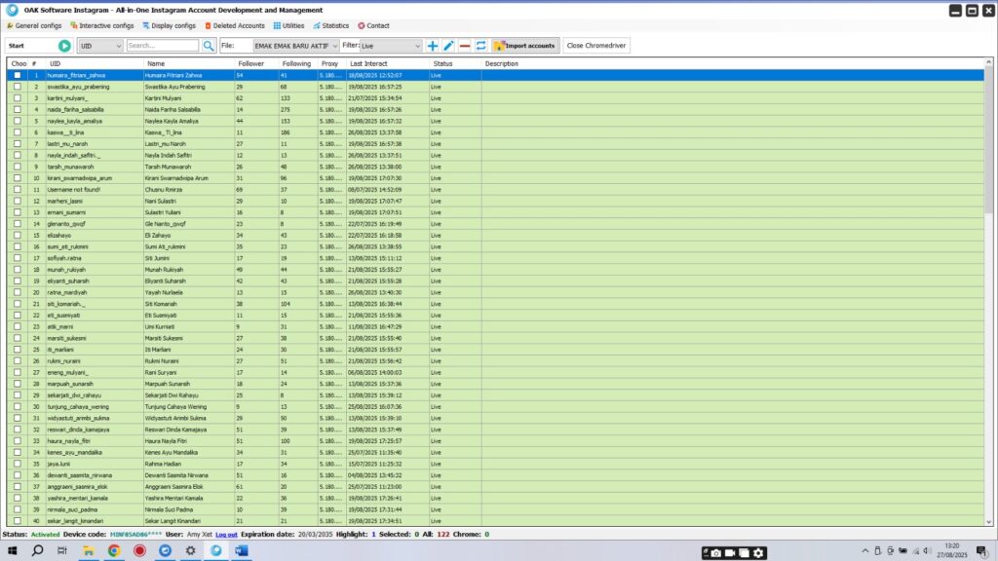This screenshot has height=561, width=998.
Task: Open Deleted Accounts menu
Action: [x=234, y=26]
